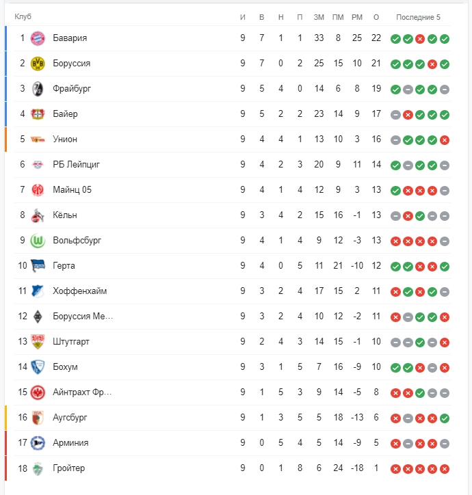Select the Hertha flag logo
The image size is (472, 495).
38,266
